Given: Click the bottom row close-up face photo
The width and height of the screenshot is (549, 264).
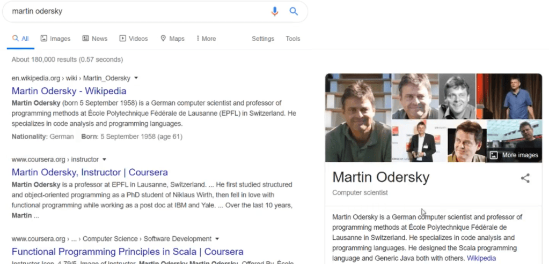Looking at the screenshot, I should point(467,141).
